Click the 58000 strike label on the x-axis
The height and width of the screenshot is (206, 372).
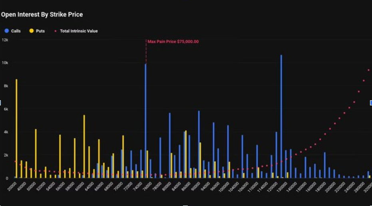[x=70, y=186]
